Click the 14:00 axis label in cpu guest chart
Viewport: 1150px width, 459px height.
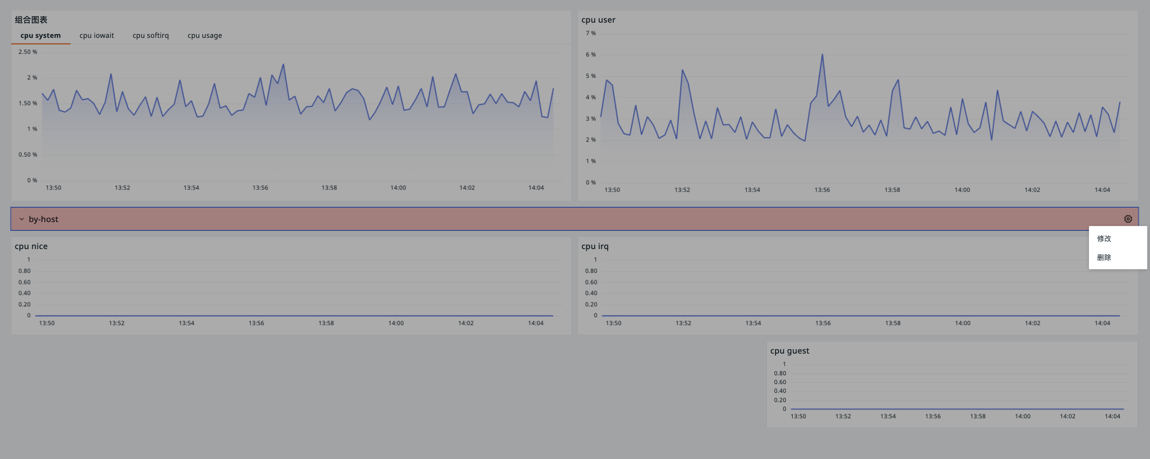(1022, 416)
